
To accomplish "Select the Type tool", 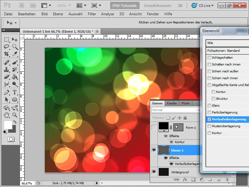I will (x=15, y=92).
